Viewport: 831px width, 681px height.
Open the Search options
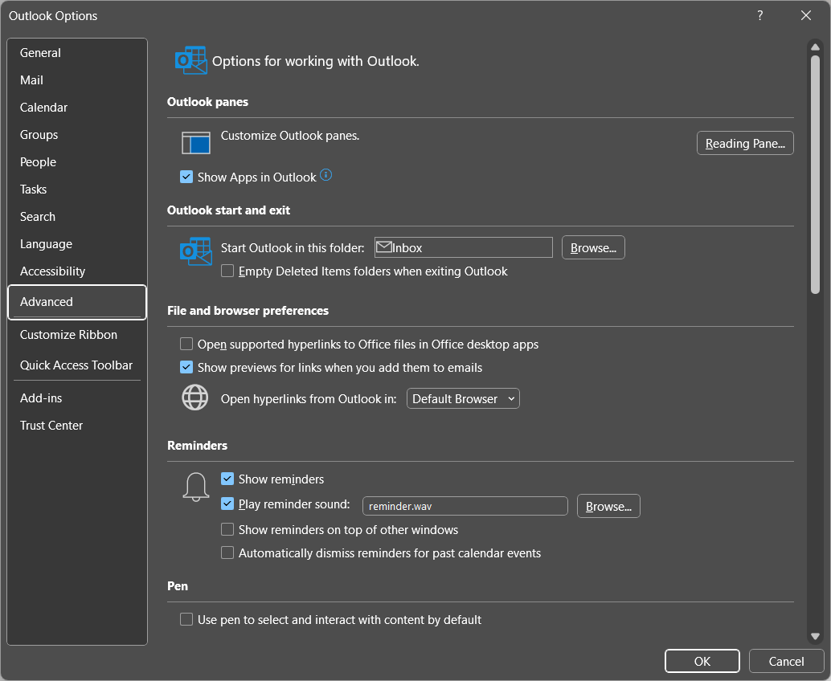pos(77,217)
